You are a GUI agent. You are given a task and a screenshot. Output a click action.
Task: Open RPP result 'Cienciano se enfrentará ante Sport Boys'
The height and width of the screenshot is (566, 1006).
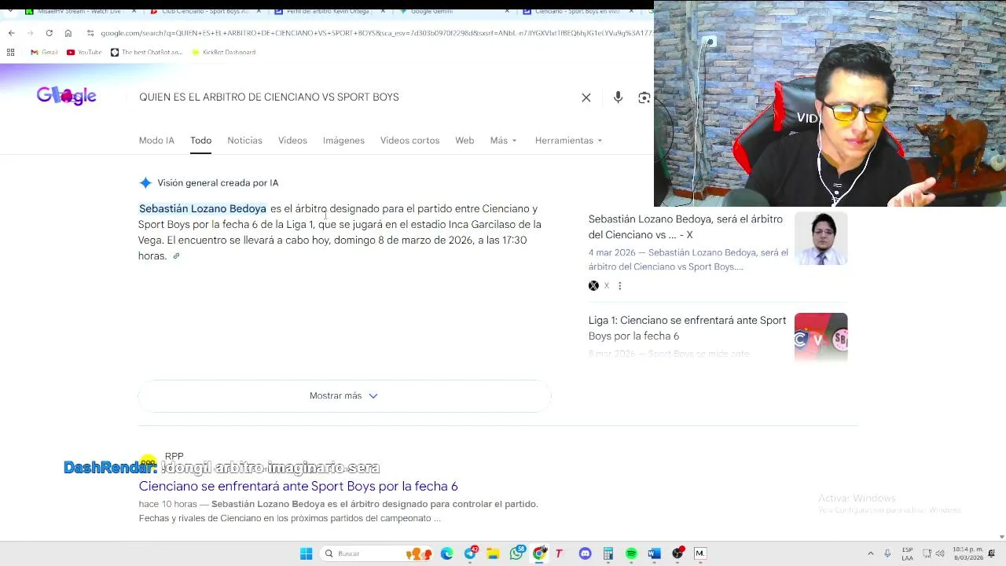tap(298, 486)
